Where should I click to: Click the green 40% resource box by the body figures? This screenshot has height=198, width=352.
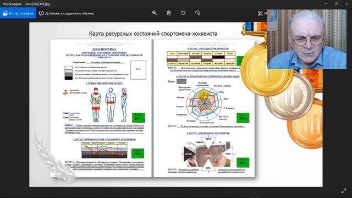(x=138, y=118)
